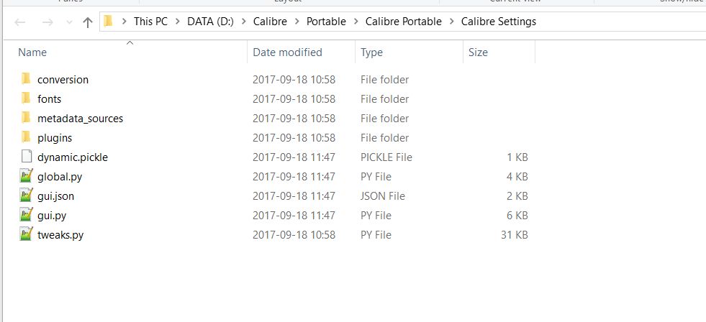Viewport: 706px width, 322px height.
Task: Sort files by Size column header
Action: click(478, 52)
